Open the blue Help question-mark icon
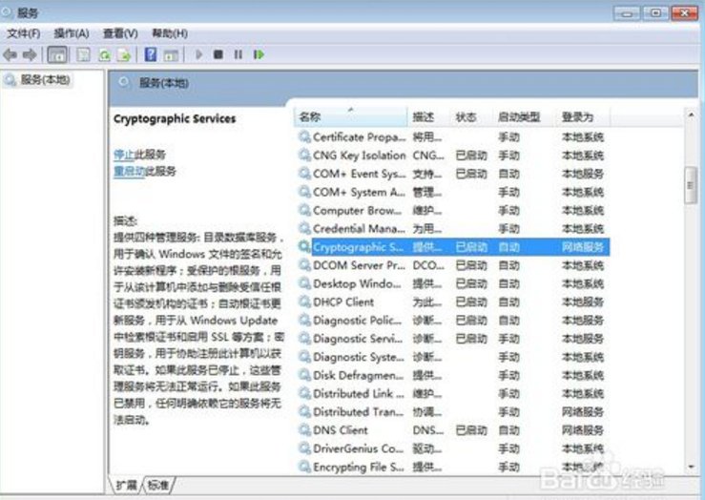 pos(151,54)
